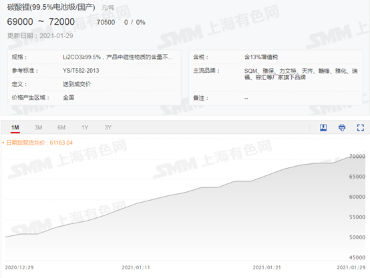This screenshot has width=370, height=278.
Task: Click the YS/T582-2013 reference standard
Action: (81, 71)
